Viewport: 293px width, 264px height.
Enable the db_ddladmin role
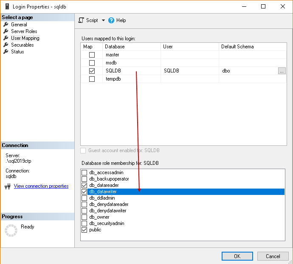[x=84, y=198]
